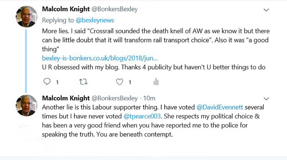Click the reply count next to speech bubble
This screenshot has height=160, width=287.
pyautogui.click(x=57, y=82)
